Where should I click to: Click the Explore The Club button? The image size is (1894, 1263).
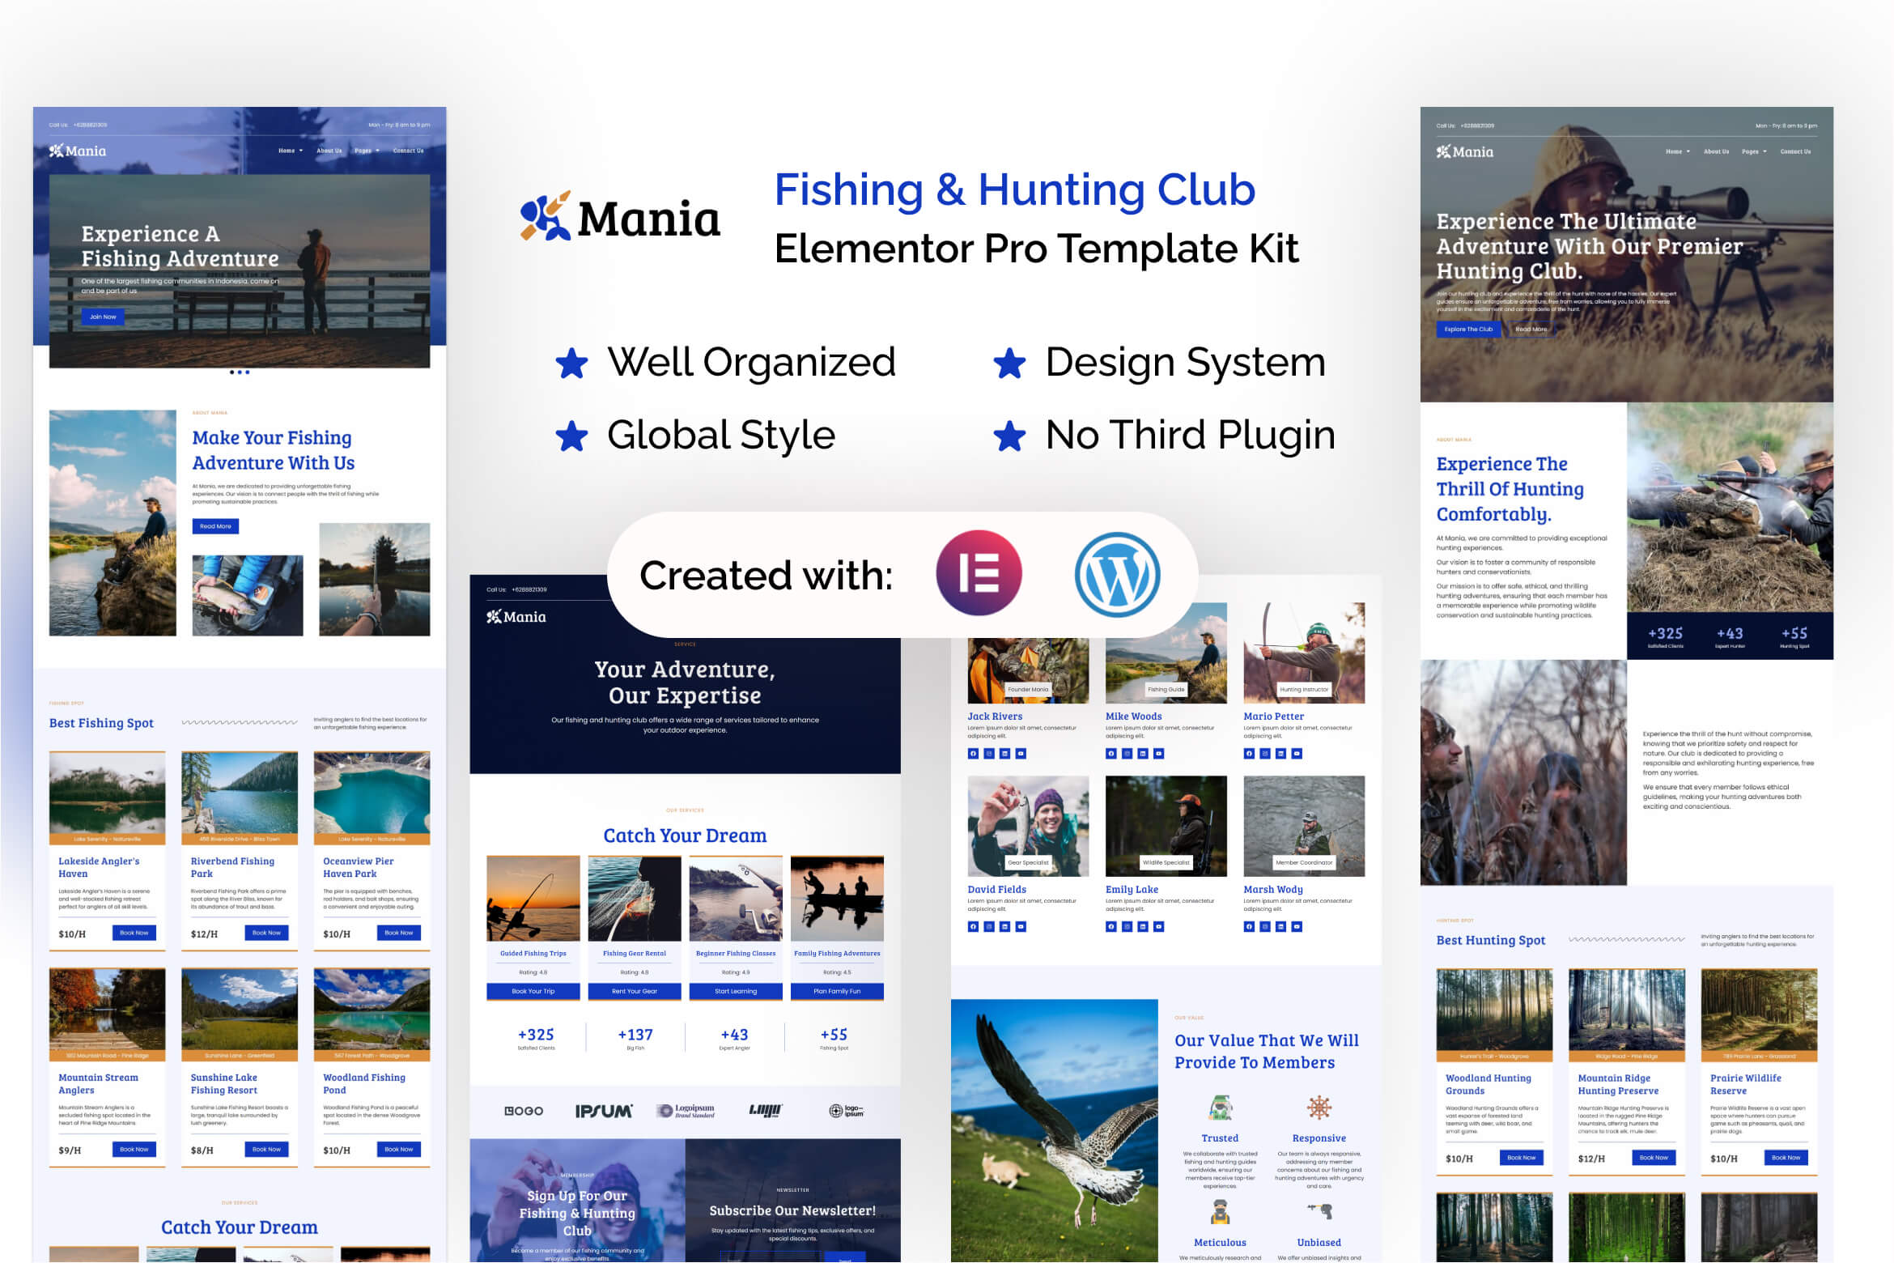pos(1467,329)
